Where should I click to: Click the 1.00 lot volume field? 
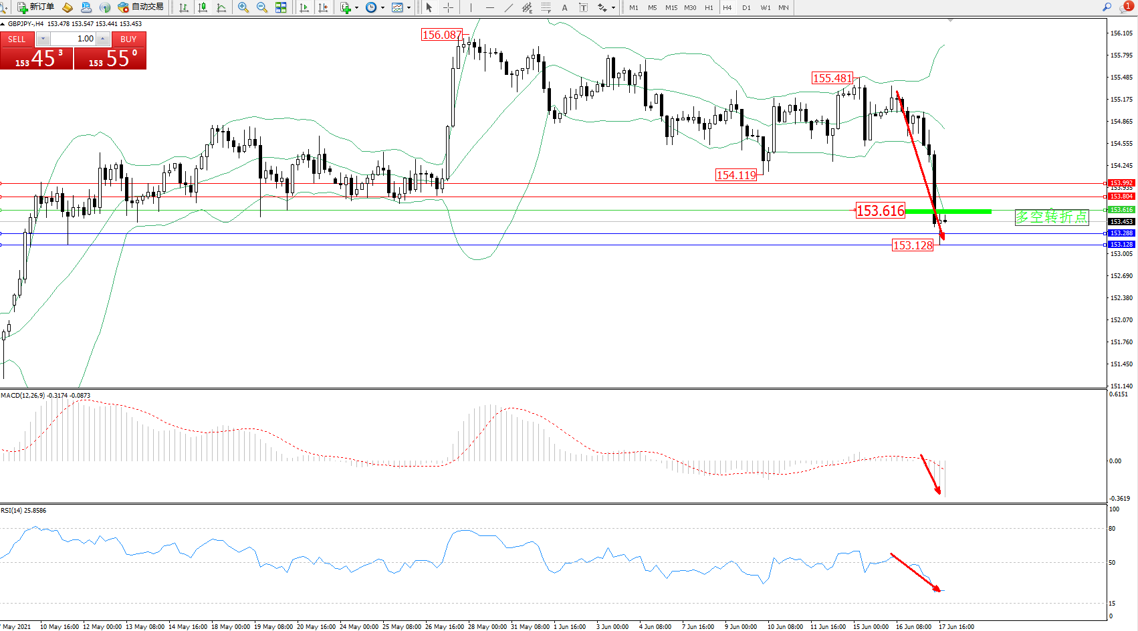coord(74,39)
